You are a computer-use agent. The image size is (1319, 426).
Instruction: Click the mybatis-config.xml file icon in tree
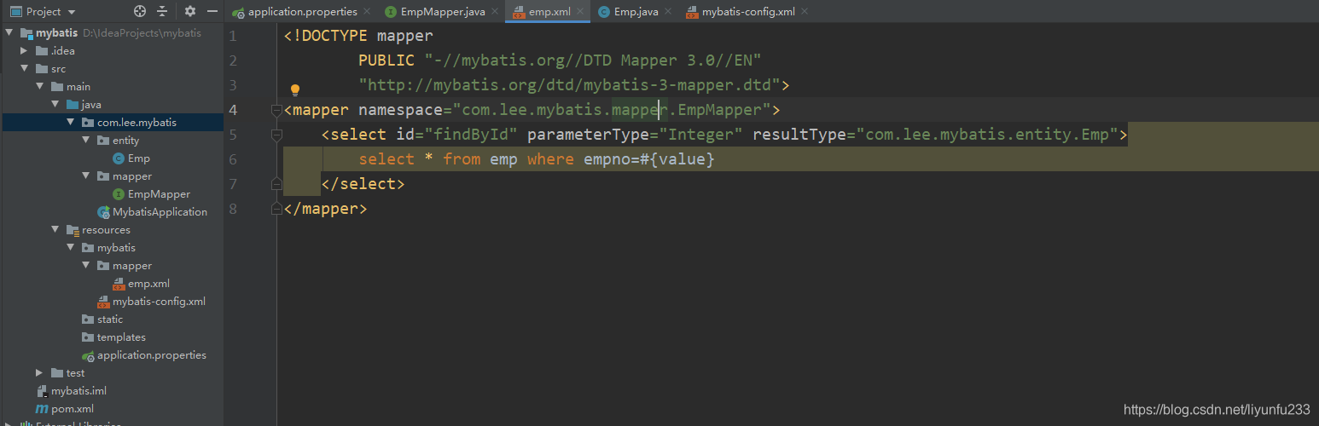(x=103, y=302)
